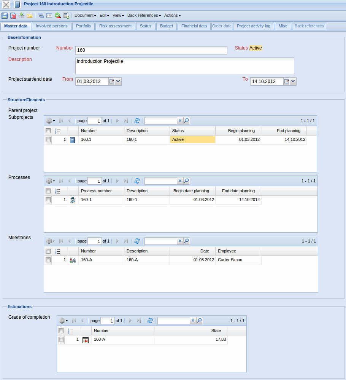Image resolution: width=346 pixels, height=380 pixels.
Task: Click the delete document icon with red X
Action: click(13, 16)
